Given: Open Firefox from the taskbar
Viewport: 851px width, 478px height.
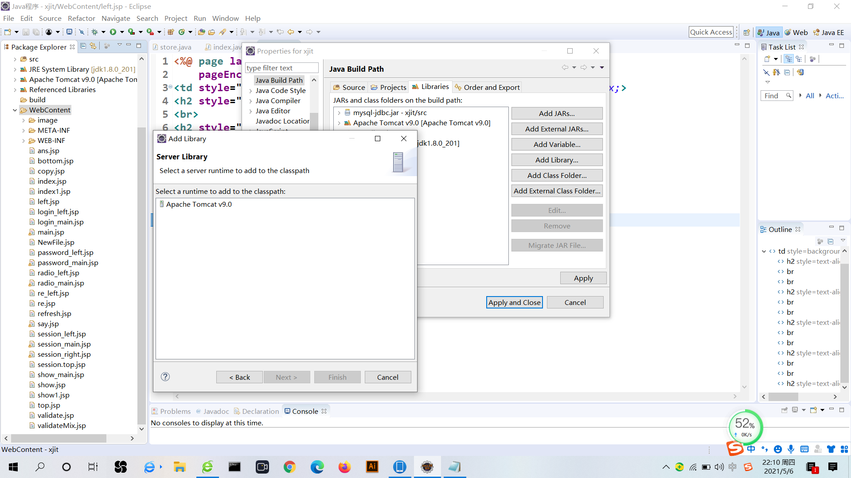Looking at the screenshot, I should [344, 467].
